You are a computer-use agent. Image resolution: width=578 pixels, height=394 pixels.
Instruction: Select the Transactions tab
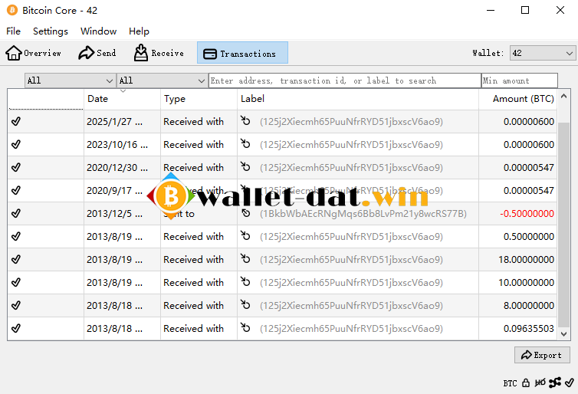tap(242, 53)
